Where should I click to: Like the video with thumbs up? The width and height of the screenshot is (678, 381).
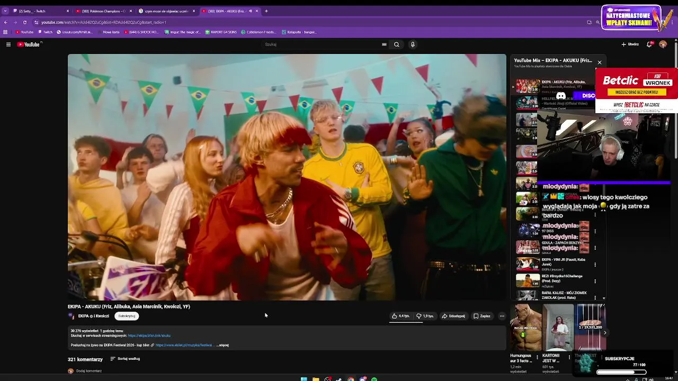(400, 316)
